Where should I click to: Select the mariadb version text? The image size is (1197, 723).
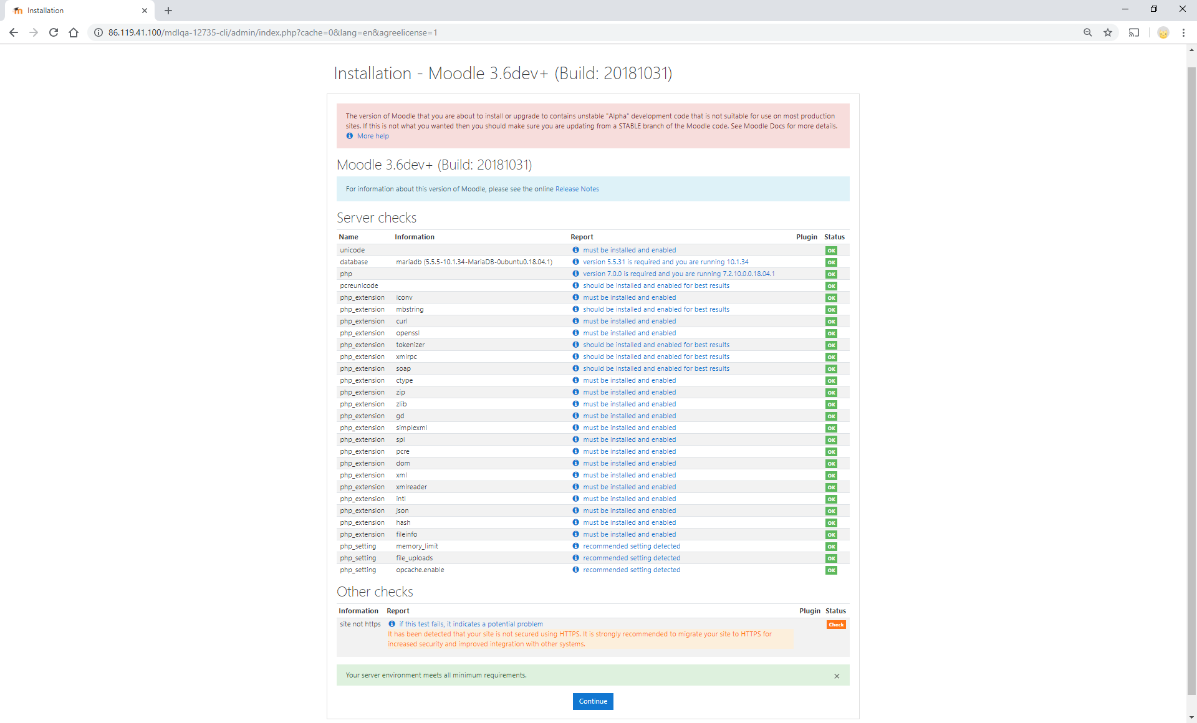(x=474, y=262)
